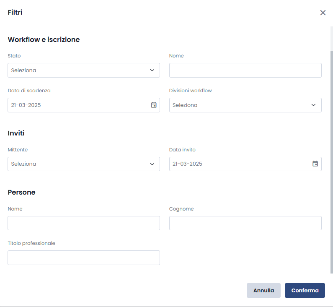333x307 pixels.
Task: Click the Workflow e iscrizione heading
Action: point(44,39)
